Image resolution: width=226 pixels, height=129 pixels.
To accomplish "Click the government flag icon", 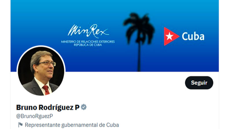I will pos(20,125).
